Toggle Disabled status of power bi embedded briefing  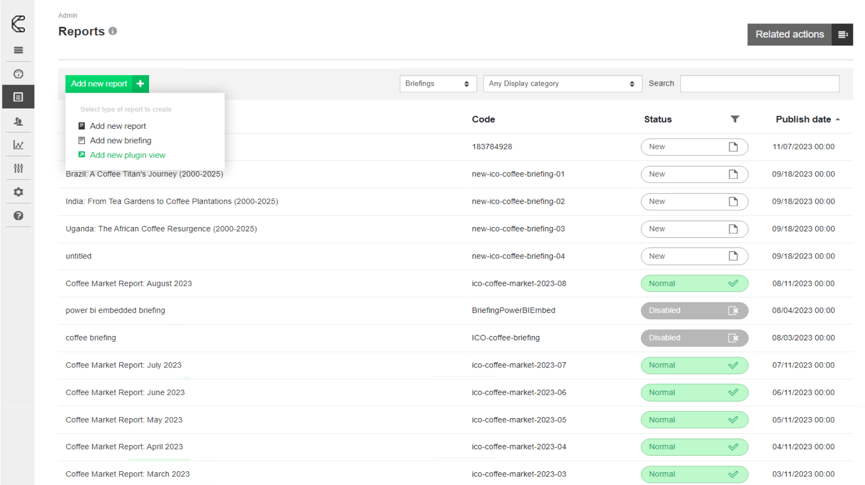(x=694, y=311)
